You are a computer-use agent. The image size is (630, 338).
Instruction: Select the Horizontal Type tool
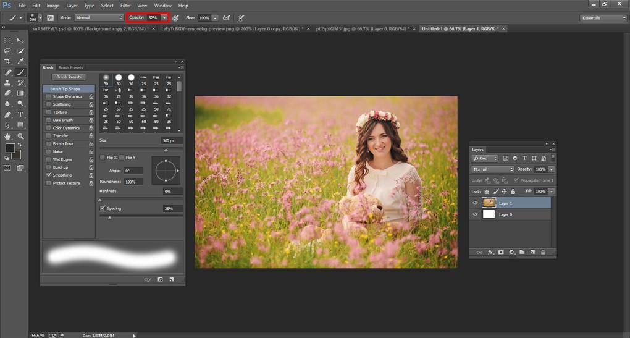pos(20,115)
